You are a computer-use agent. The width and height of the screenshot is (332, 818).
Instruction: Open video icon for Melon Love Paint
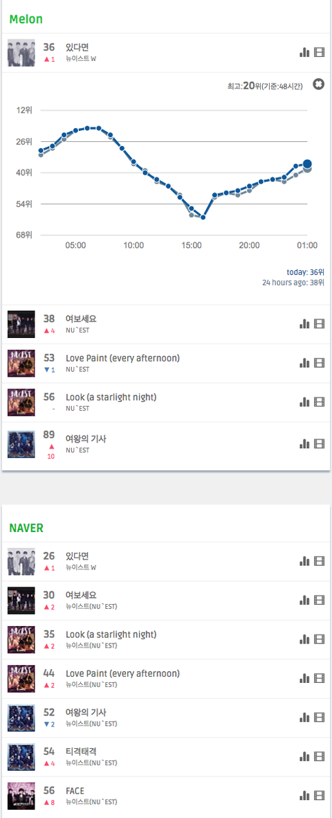click(x=320, y=363)
